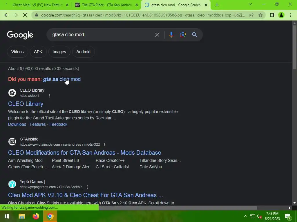297x222 pixels.
Task: Click the 'Arm Wrestling Mod' text
Action: tap(26, 160)
